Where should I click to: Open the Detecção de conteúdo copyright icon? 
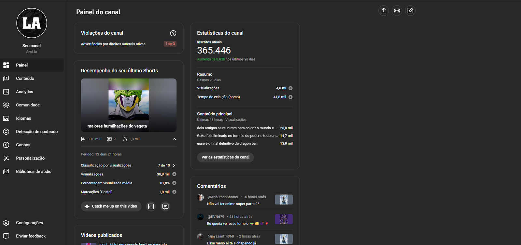click(6, 132)
